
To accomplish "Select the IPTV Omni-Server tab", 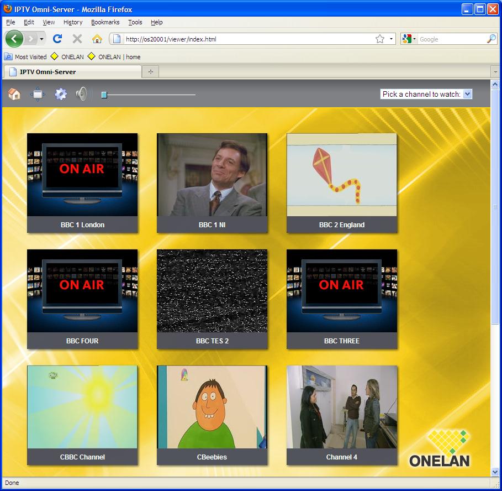I will (x=72, y=72).
